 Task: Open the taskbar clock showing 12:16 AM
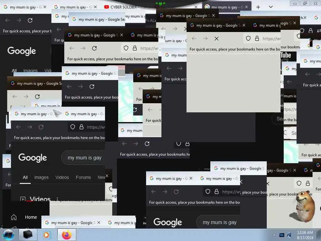pos(305,235)
